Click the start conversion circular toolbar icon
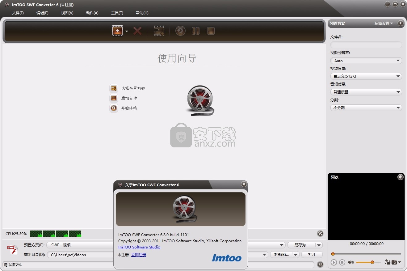Screen dimensions: 407x271 [x=180, y=31]
